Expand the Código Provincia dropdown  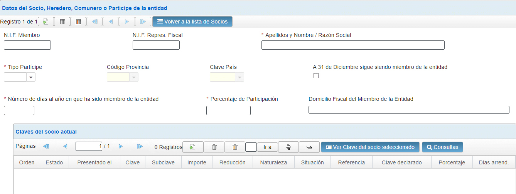point(134,77)
